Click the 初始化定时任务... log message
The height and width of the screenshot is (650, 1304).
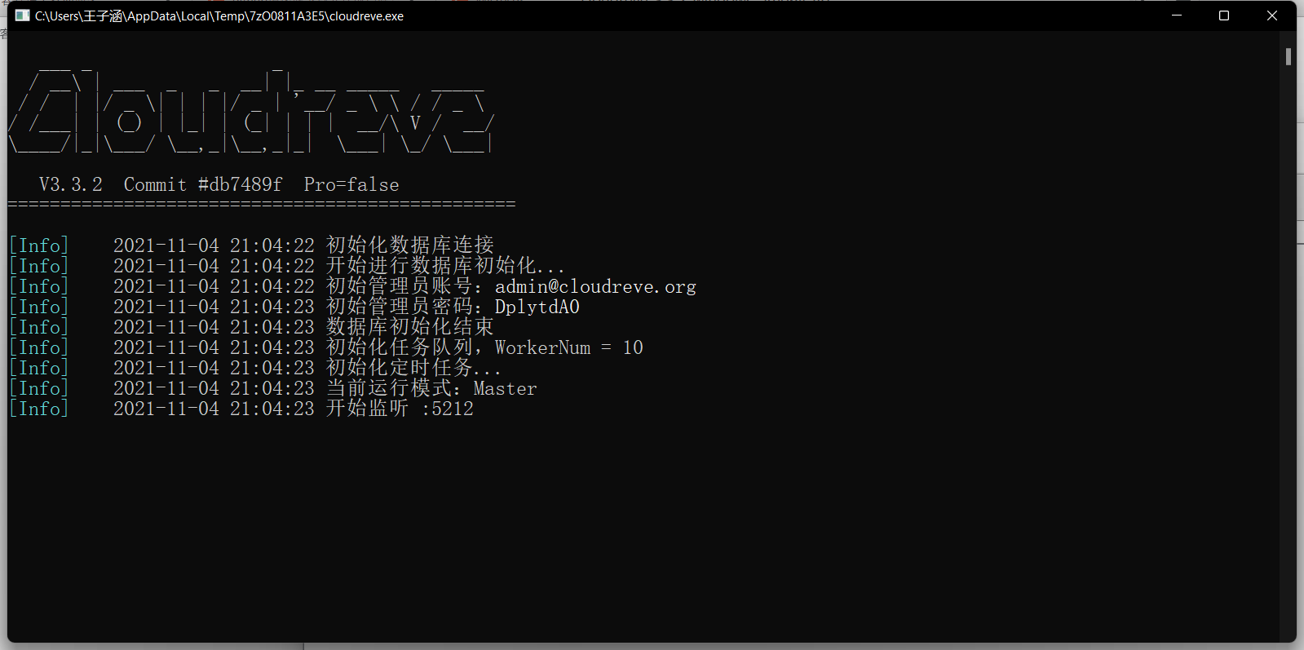[x=413, y=368]
